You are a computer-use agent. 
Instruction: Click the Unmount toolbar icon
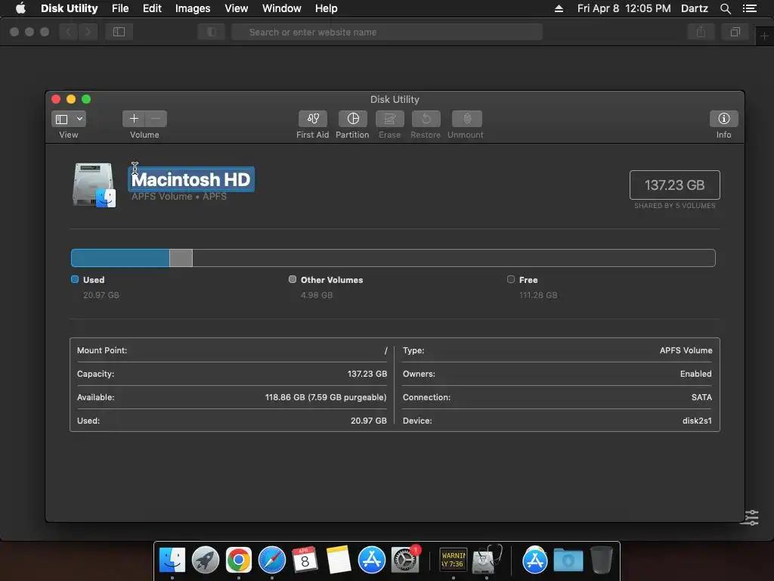click(466, 119)
